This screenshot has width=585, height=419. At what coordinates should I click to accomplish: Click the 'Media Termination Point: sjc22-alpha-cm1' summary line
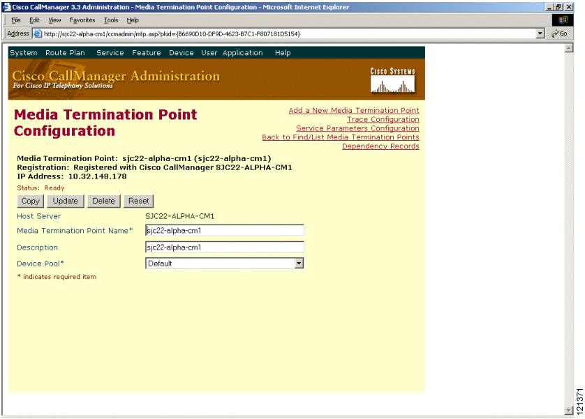(144, 159)
